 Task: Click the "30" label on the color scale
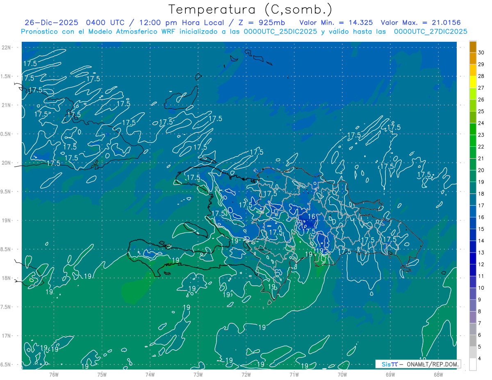(x=481, y=52)
